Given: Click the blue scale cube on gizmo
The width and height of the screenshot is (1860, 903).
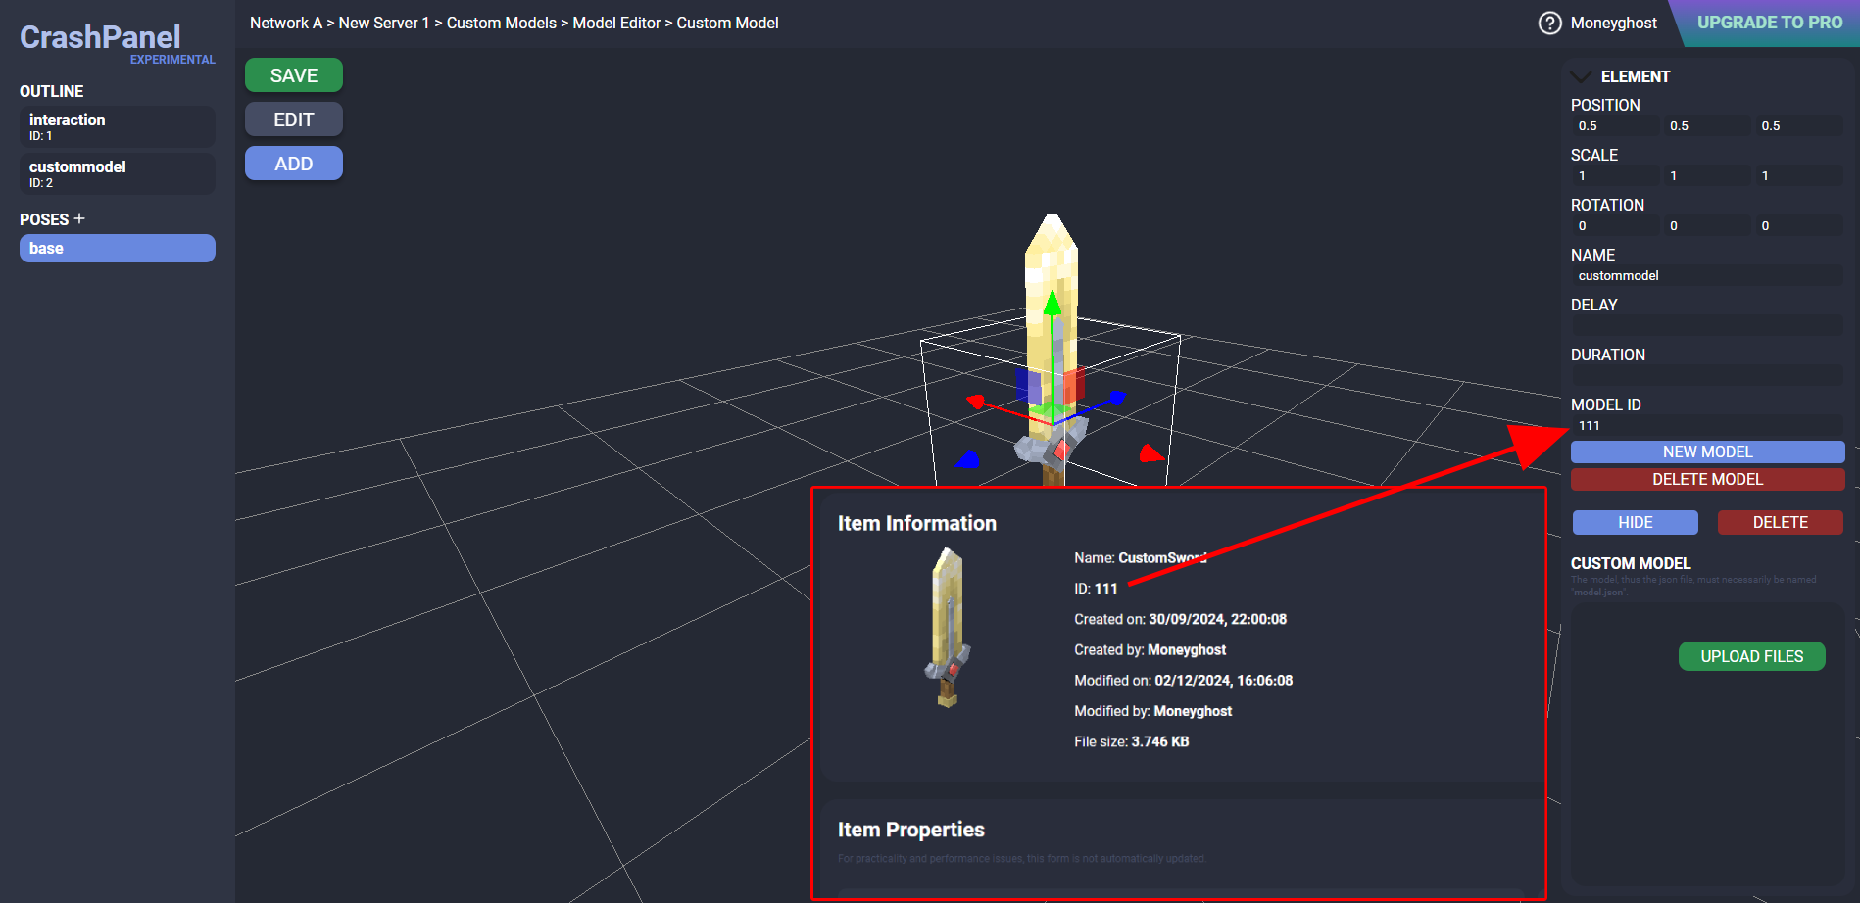Looking at the screenshot, I should point(1028,385).
